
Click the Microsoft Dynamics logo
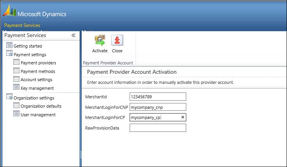[35, 14]
